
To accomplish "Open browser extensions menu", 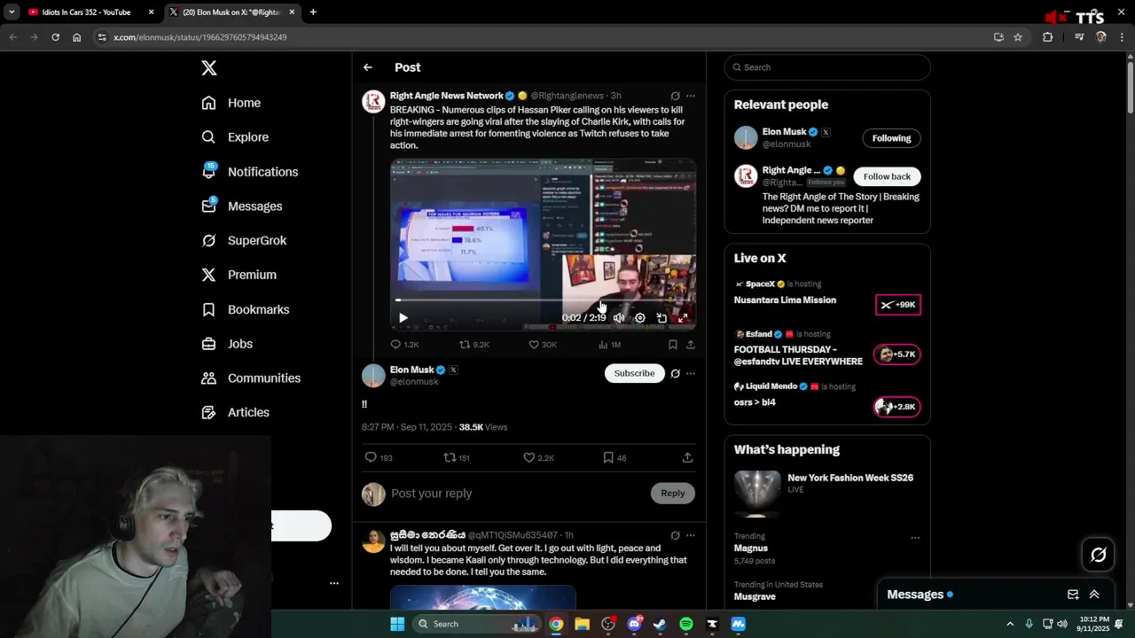I will point(1047,37).
